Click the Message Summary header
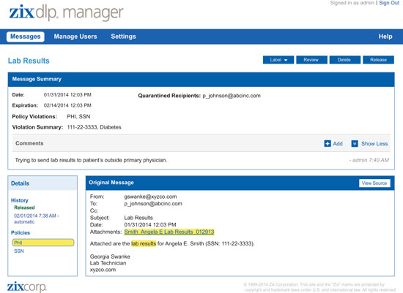This screenshot has height=293, width=403. (201, 79)
